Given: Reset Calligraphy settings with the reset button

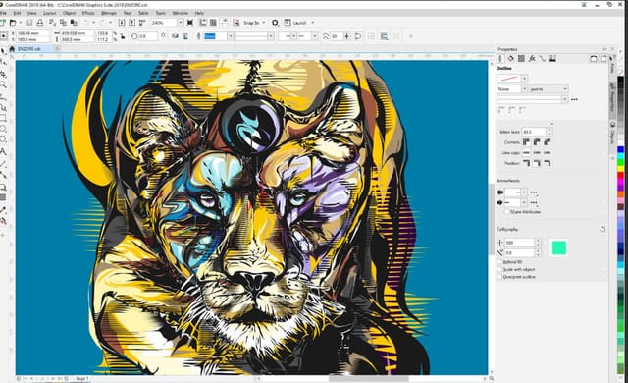Looking at the screenshot, I should (x=602, y=229).
